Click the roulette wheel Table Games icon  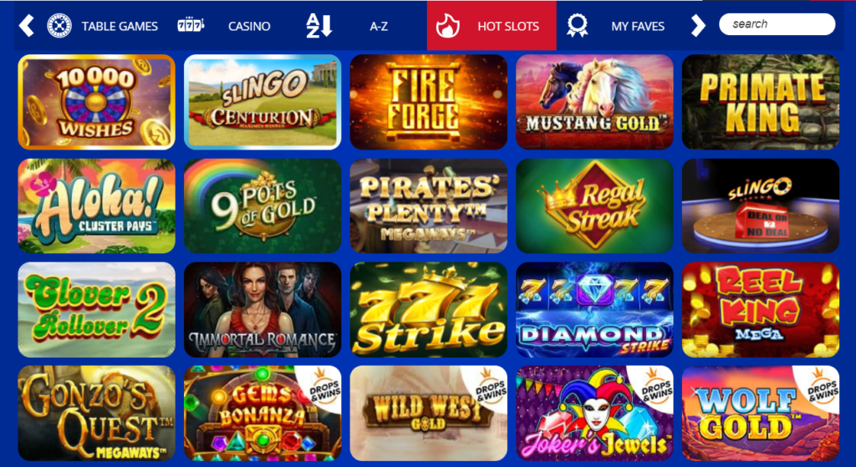(59, 26)
